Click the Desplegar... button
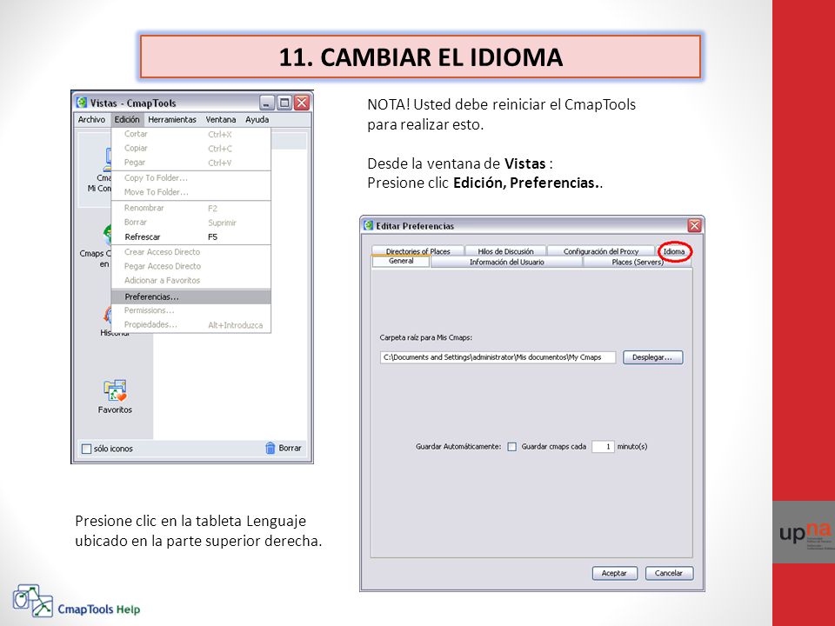The image size is (835, 626). point(652,357)
